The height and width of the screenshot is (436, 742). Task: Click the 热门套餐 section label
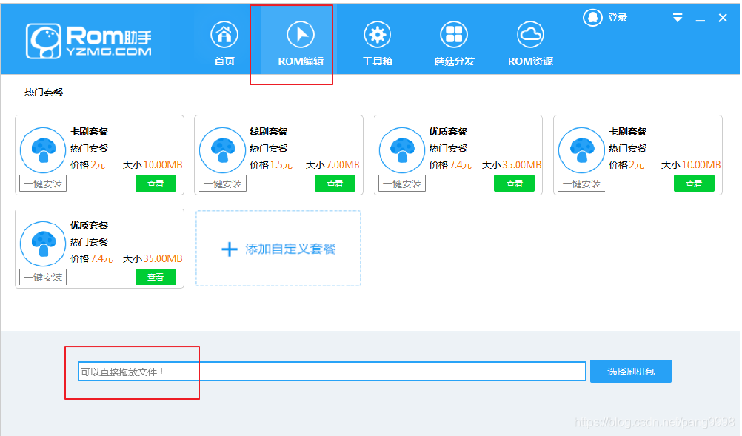pyautogui.click(x=42, y=91)
